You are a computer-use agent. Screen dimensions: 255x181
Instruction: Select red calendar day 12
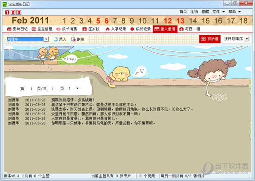pos(168,21)
